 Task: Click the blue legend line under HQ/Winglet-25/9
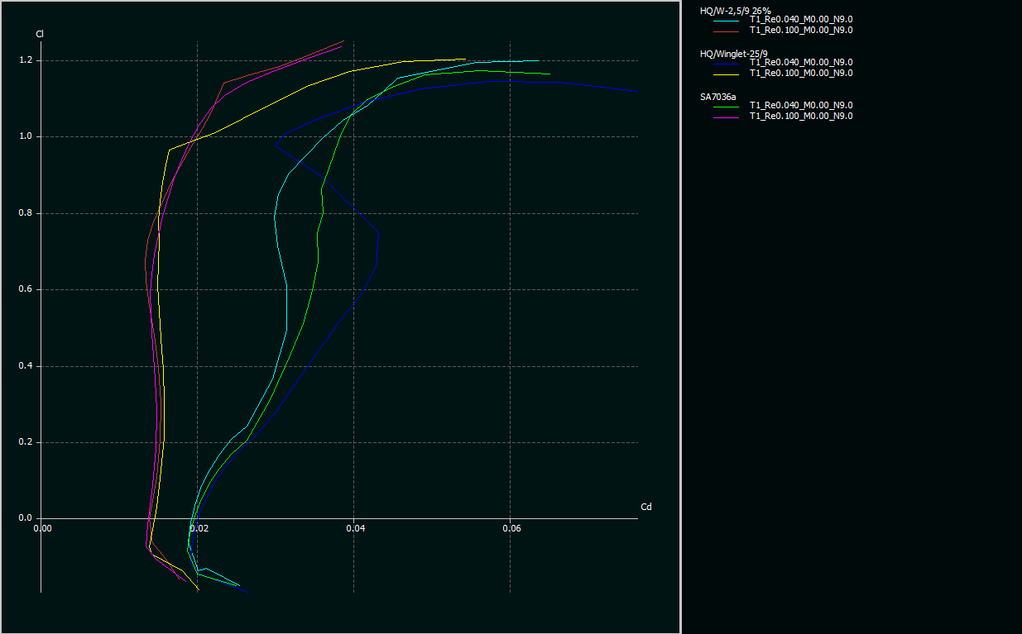(727, 63)
